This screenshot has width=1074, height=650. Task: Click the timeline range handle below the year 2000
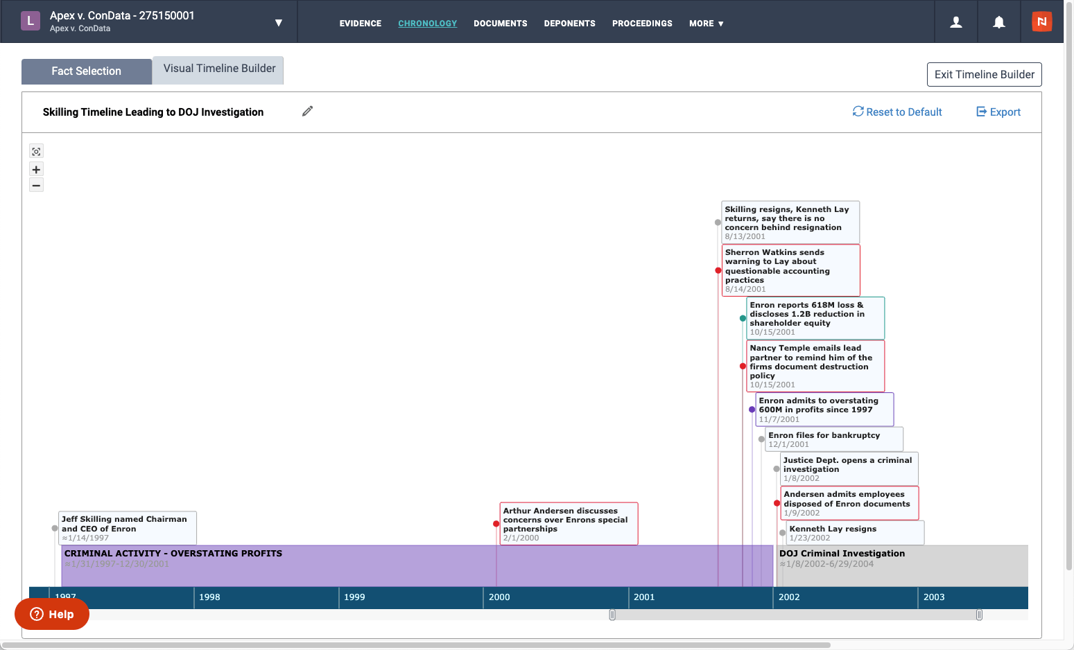click(612, 614)
